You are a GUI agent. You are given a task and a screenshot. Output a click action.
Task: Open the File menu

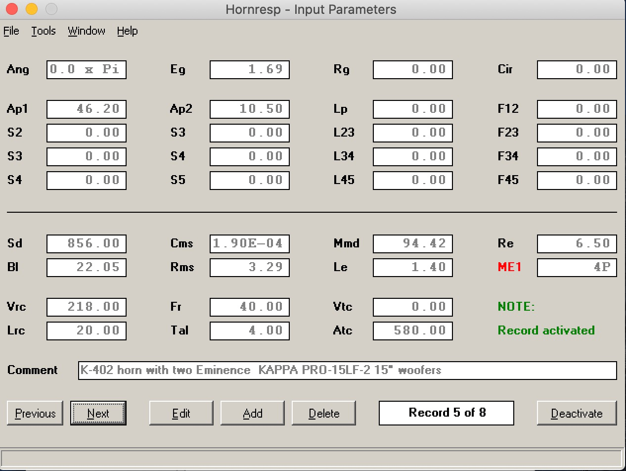11,31
